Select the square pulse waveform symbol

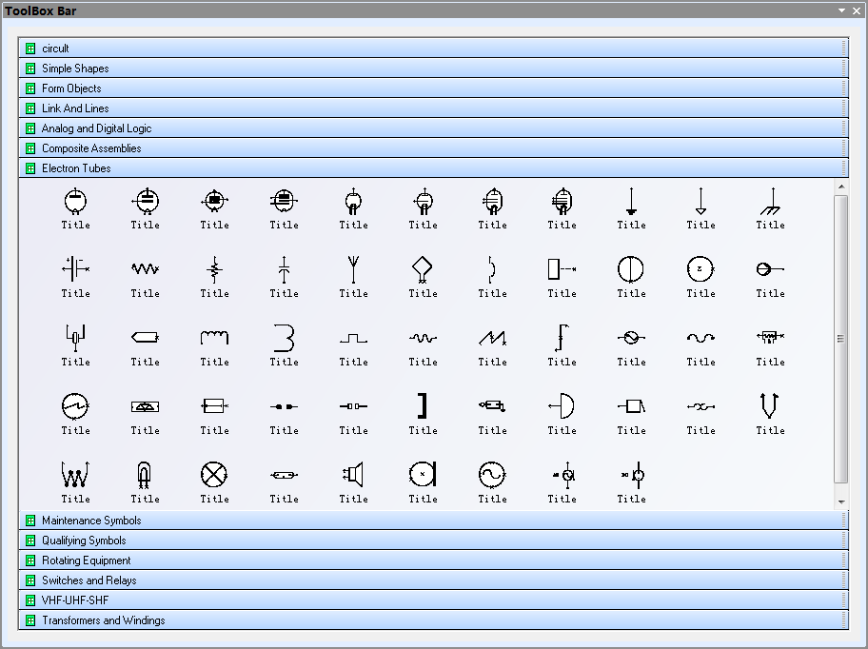coord(353,338)
